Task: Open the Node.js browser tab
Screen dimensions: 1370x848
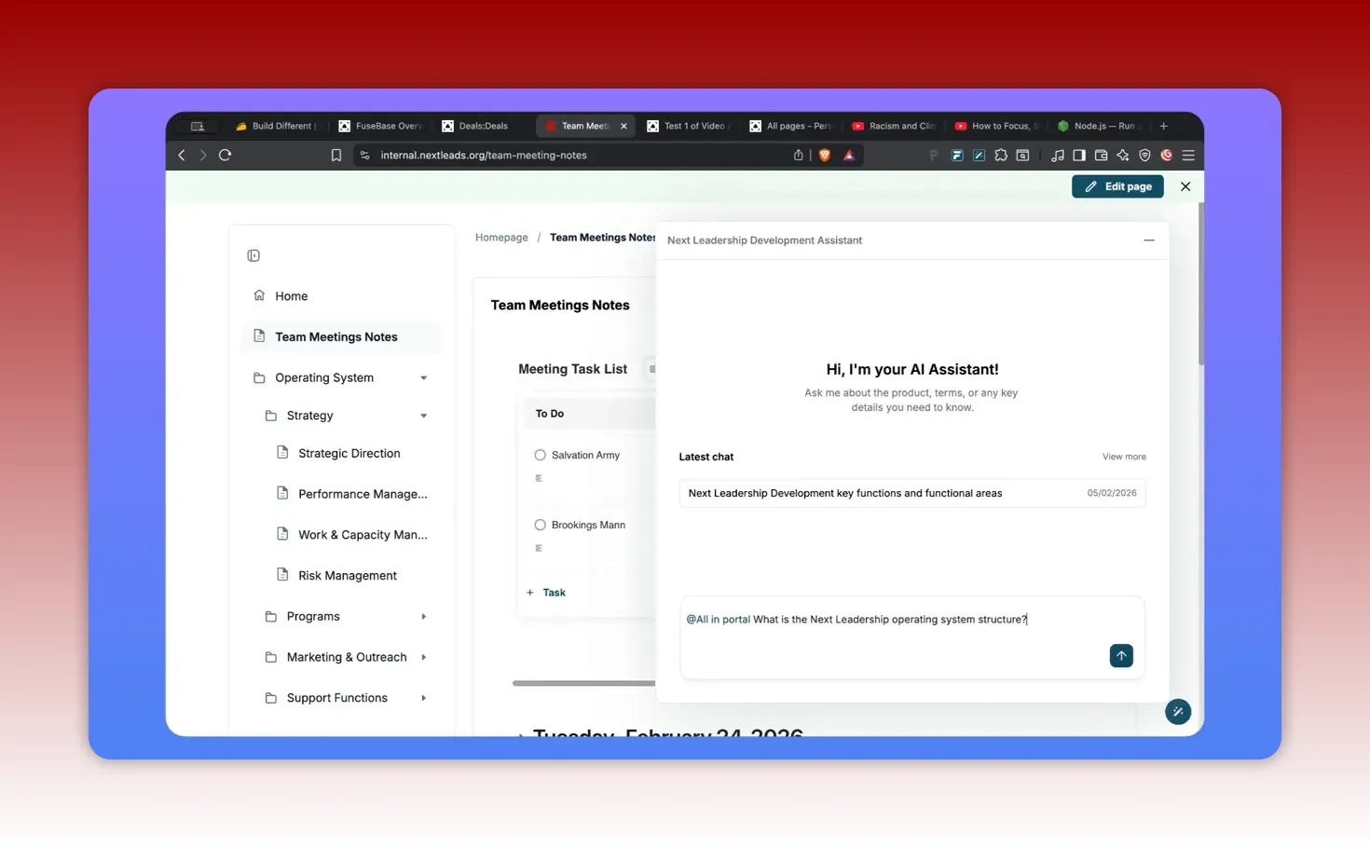Action: (x=1100, y=125)
